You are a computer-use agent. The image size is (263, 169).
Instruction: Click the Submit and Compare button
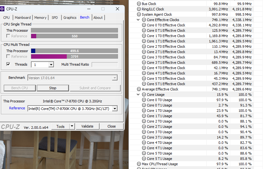pyautogui.click(x=95, y=88)
